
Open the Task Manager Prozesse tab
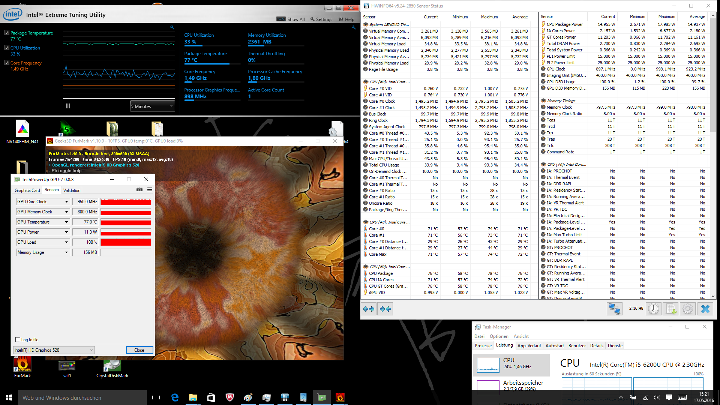click(x=483, y=346)
